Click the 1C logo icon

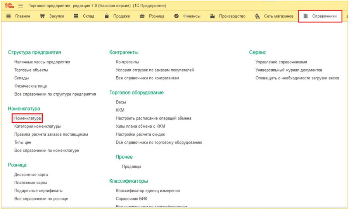pos(10,5)
